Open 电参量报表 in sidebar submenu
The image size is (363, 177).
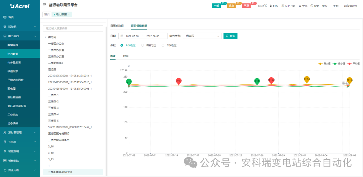coord(14,62)
